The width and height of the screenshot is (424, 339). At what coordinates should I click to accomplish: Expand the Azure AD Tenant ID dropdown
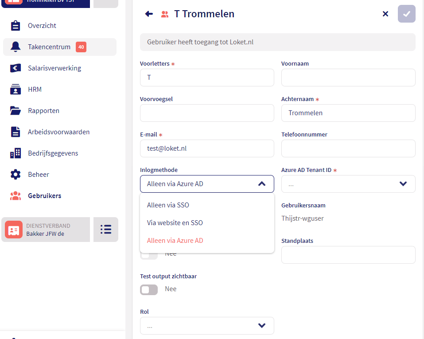[403, 184]
